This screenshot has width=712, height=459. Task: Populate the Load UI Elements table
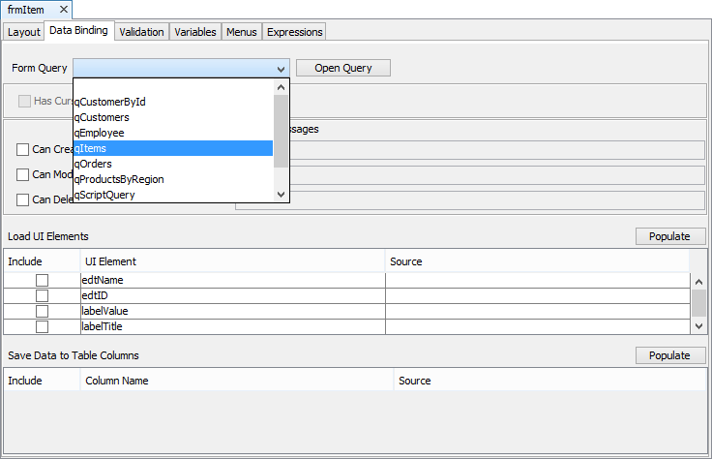coord(669,236)
